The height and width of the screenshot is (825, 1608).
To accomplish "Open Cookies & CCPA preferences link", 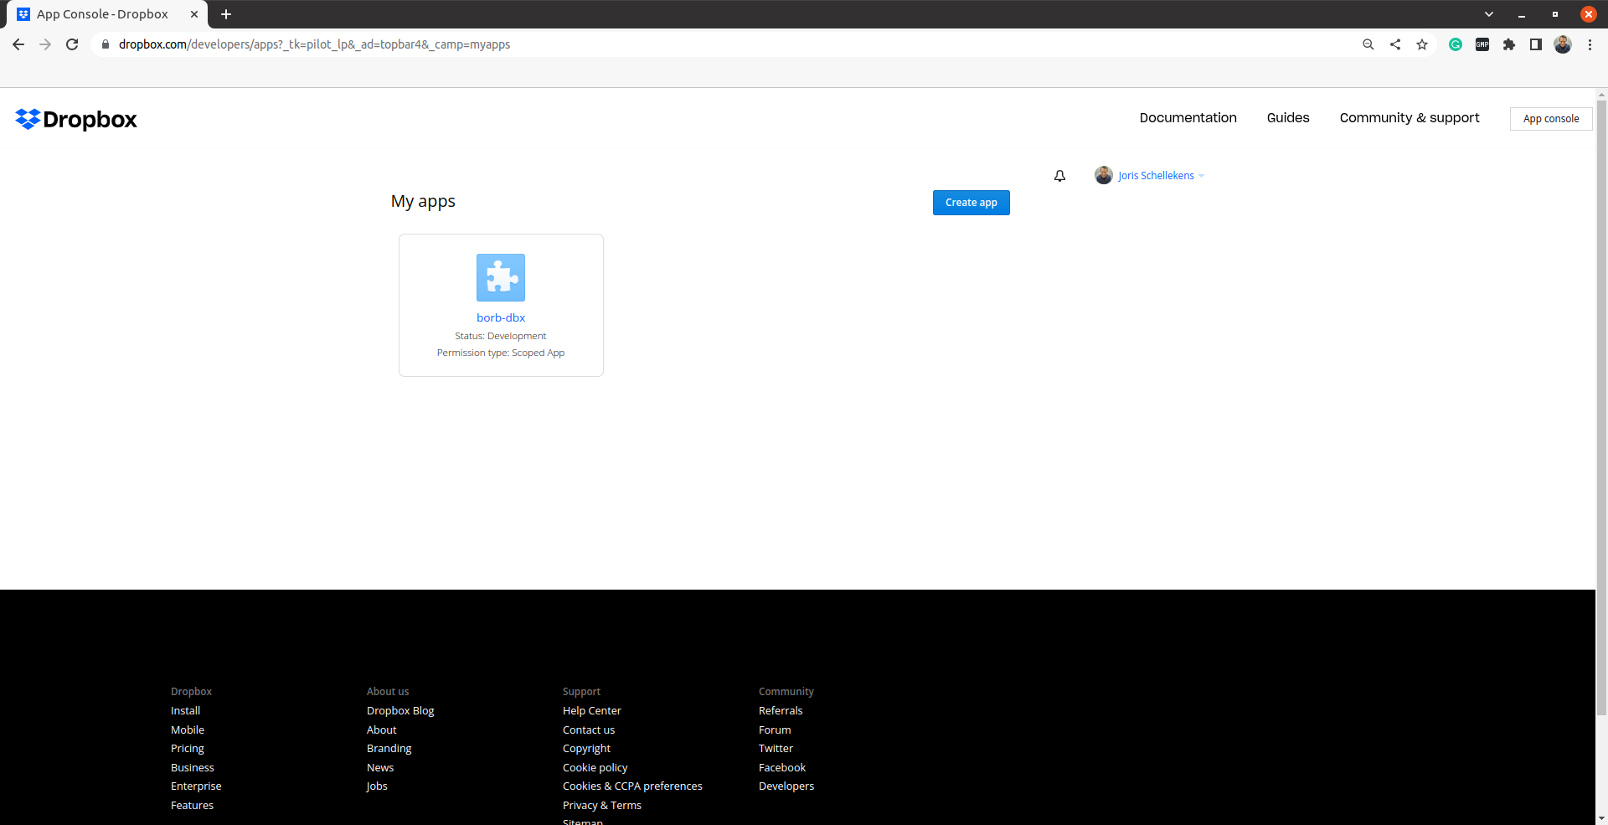I will (x=632, y=786).
